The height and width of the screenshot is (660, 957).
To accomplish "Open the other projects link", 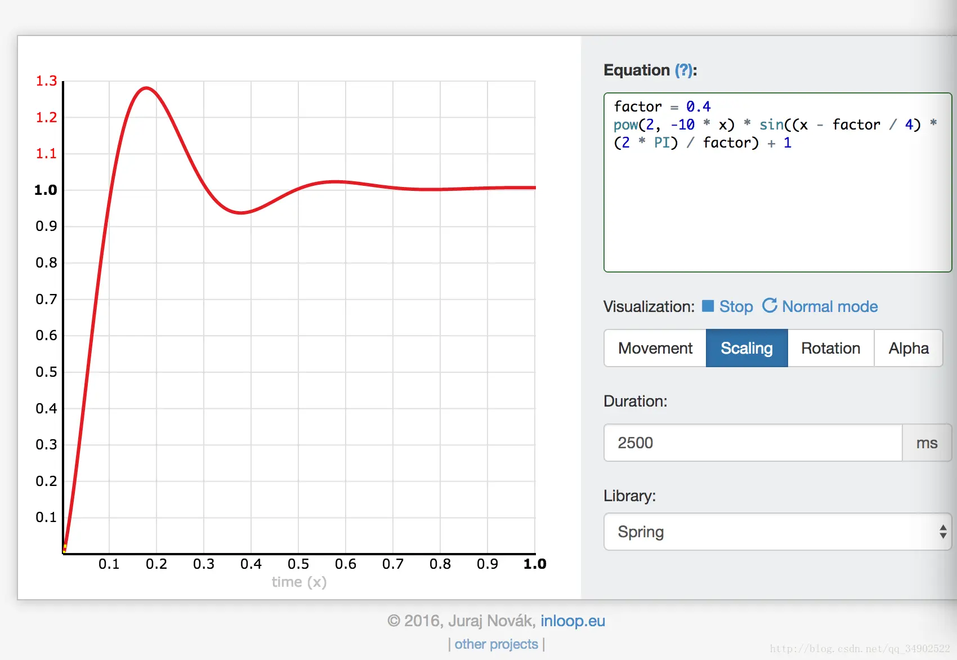I will click(x=496, y=644).
